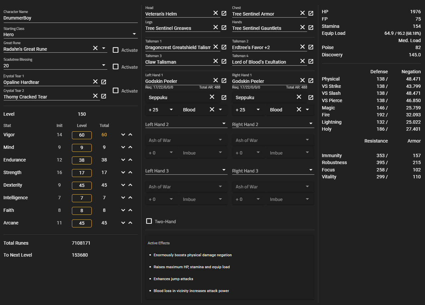Open Veteran's Helm external link icon
The image size is (425, 305).
(x=224, y=13)
